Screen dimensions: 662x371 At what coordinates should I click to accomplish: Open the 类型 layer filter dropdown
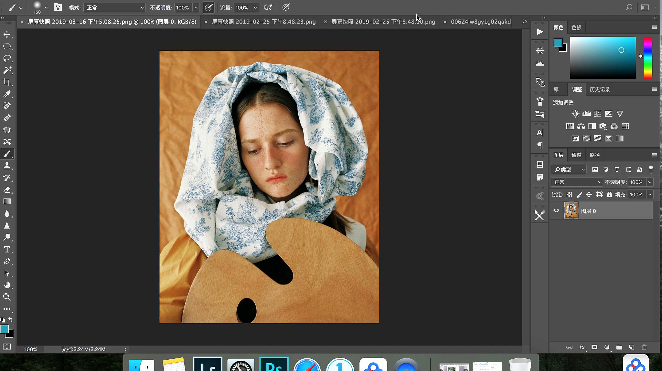[569, 170]
